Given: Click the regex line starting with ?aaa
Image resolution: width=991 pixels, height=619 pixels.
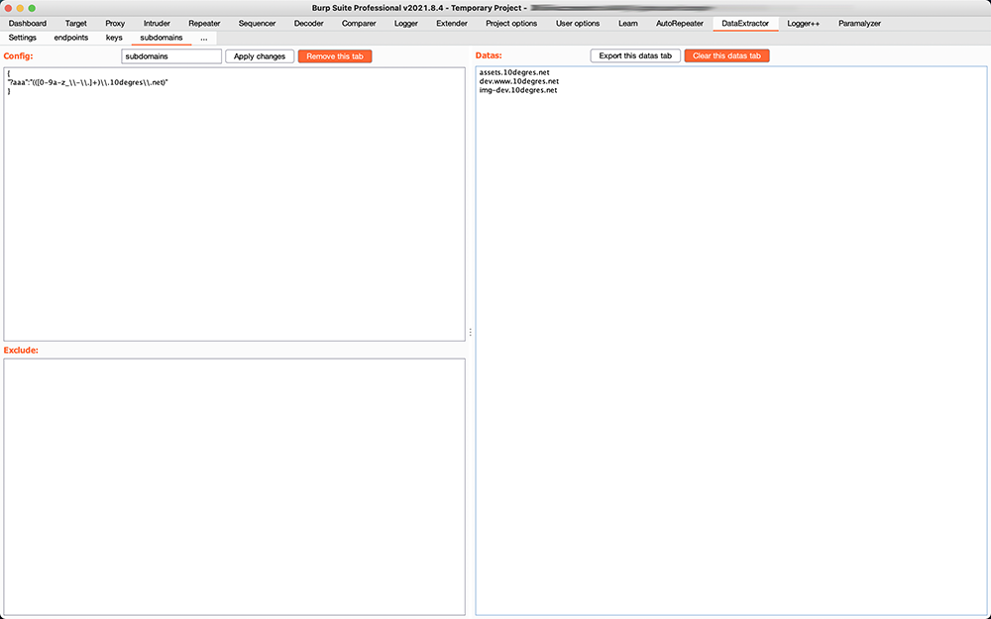Looking at the screenshot, I should [88, 83].
